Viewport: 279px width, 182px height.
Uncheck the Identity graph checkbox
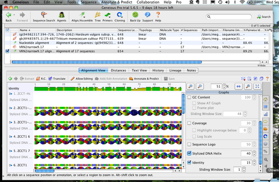[x=189, y=162]
